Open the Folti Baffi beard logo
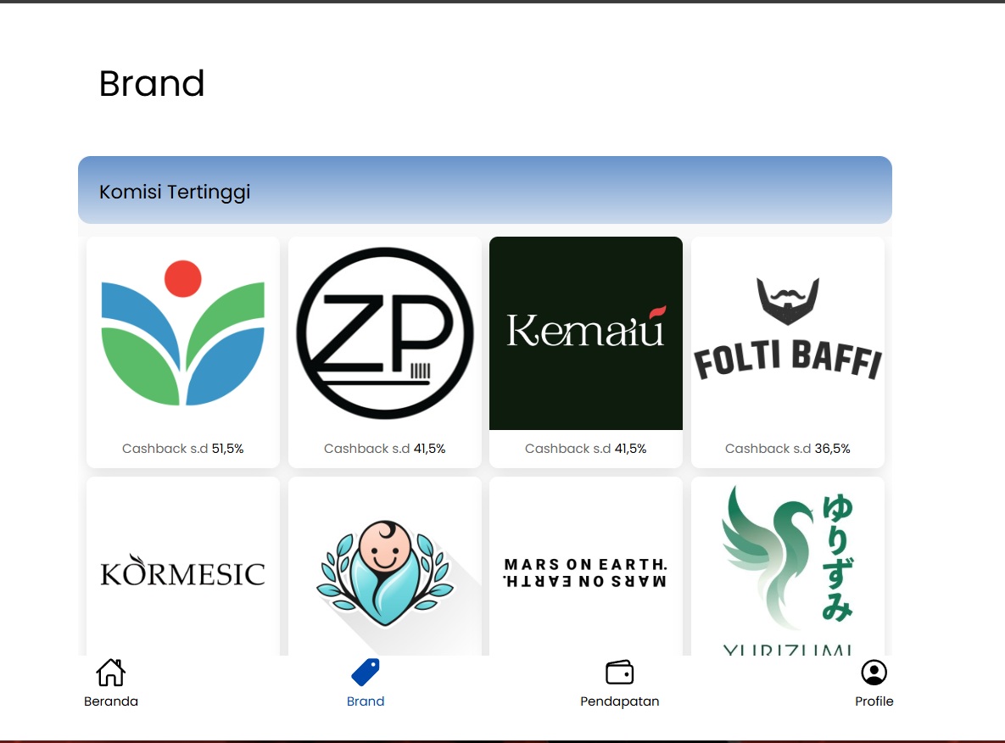Screen dimensions: 1005x743 (x=788, y=329)
